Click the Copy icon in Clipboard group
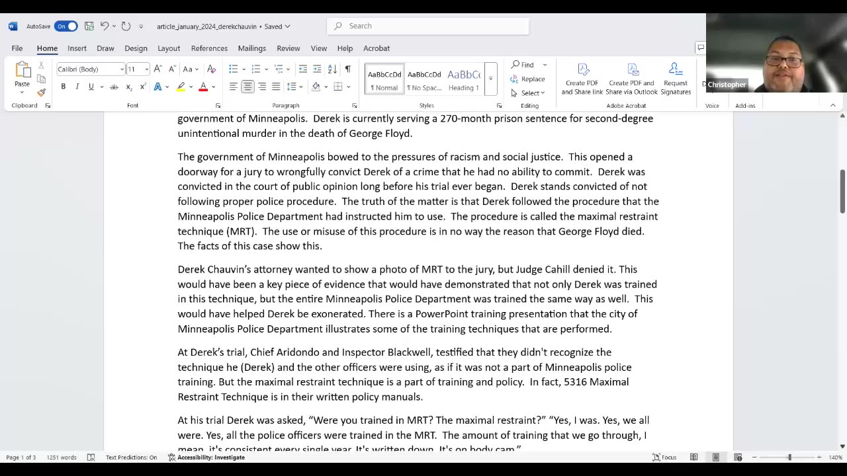 pos(41,79)
